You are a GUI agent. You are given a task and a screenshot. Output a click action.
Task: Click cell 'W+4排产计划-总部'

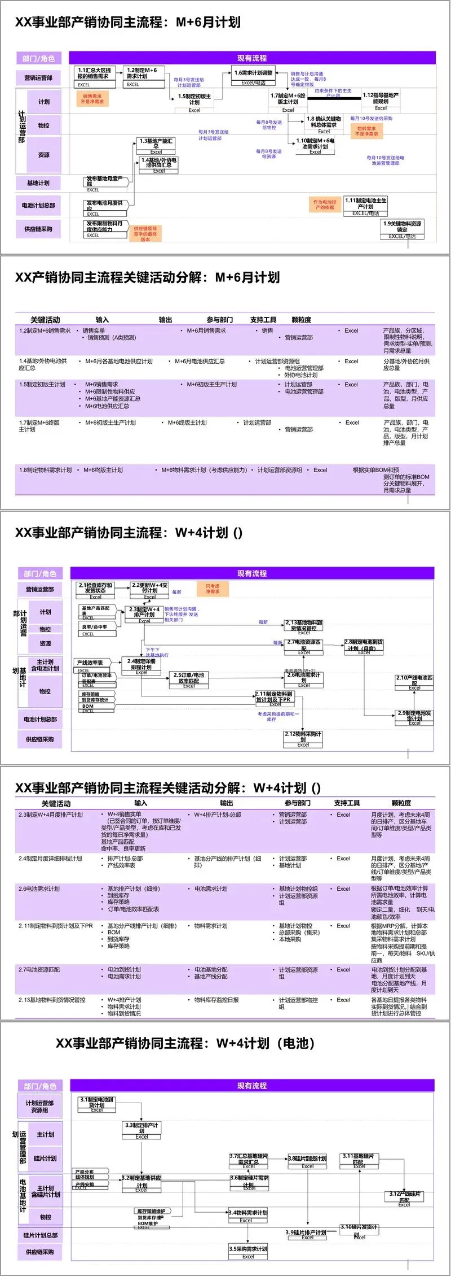click(x=218, y=815)
